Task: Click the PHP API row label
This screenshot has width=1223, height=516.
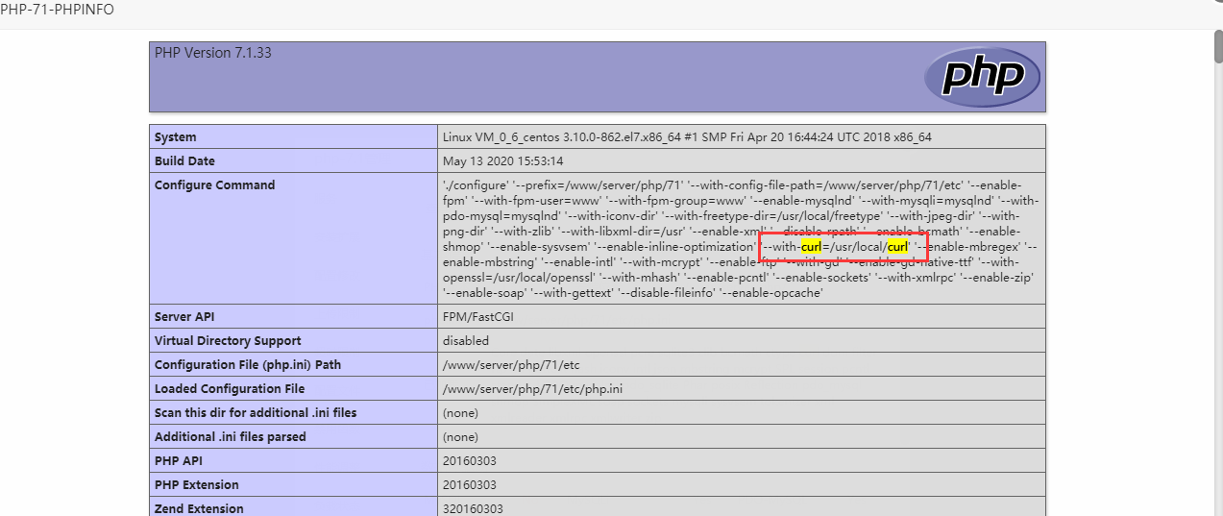Action: [x=180, y=461]
